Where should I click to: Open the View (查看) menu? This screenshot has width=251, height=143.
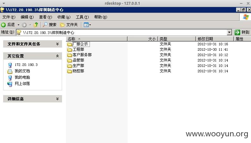click(46, 17)
